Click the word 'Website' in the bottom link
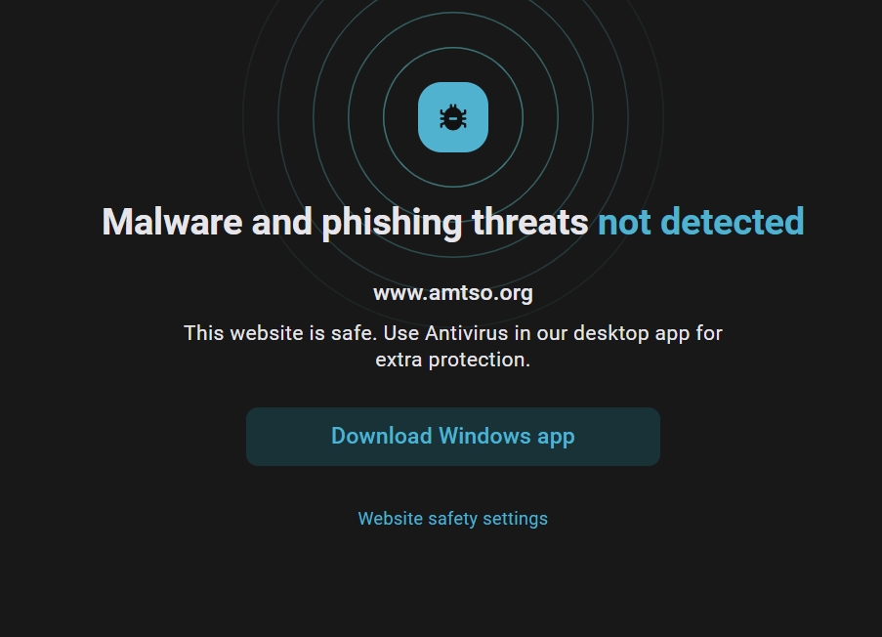882x637 pixels. pos(391,519)
